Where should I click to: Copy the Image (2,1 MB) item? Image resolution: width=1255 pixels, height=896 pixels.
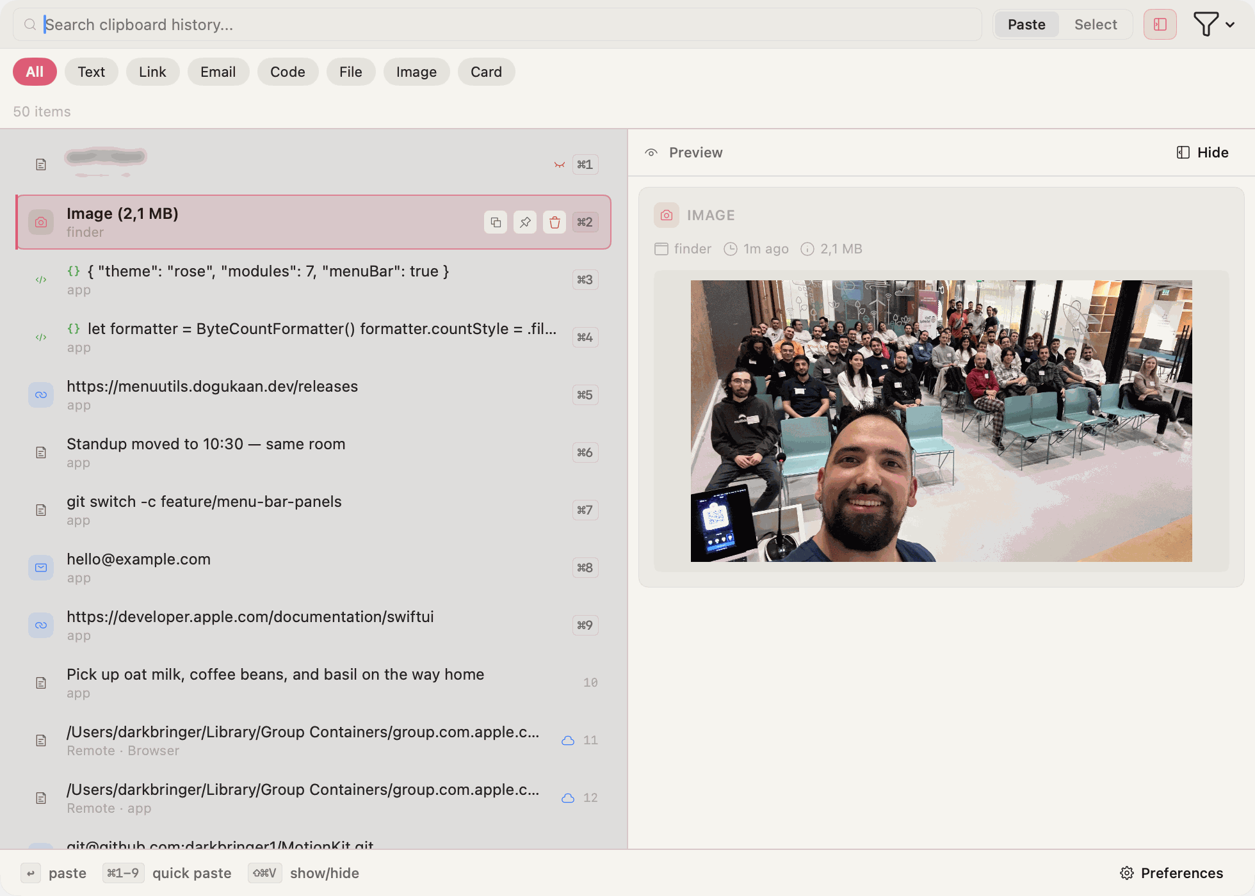pyautogui.click(x=496, y=222)
